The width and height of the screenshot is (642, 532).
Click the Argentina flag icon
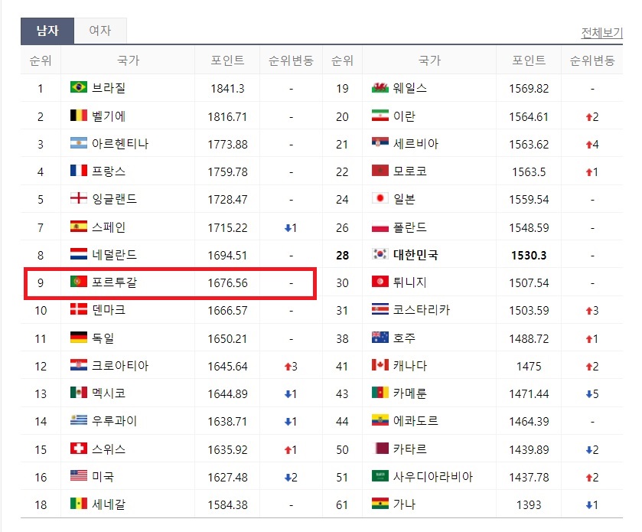pos(79,143)
